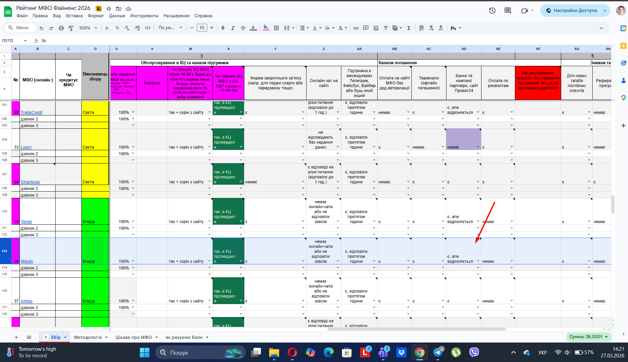Open the fill color picker
The width and height of the screenshot is (628, 362).
pyautogui.click(x=266, y=28)
